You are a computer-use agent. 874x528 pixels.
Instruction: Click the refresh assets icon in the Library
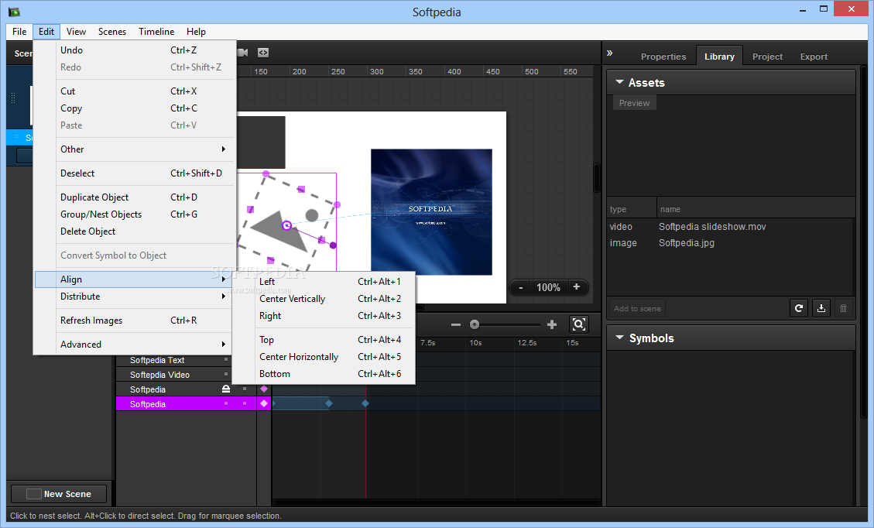(799, 308)
